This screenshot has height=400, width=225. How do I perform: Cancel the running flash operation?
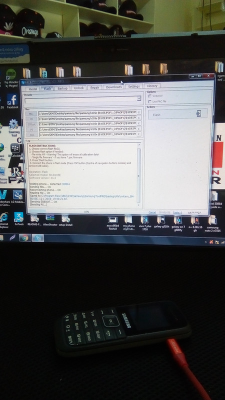pyautogui.click(x=152, y=212)
